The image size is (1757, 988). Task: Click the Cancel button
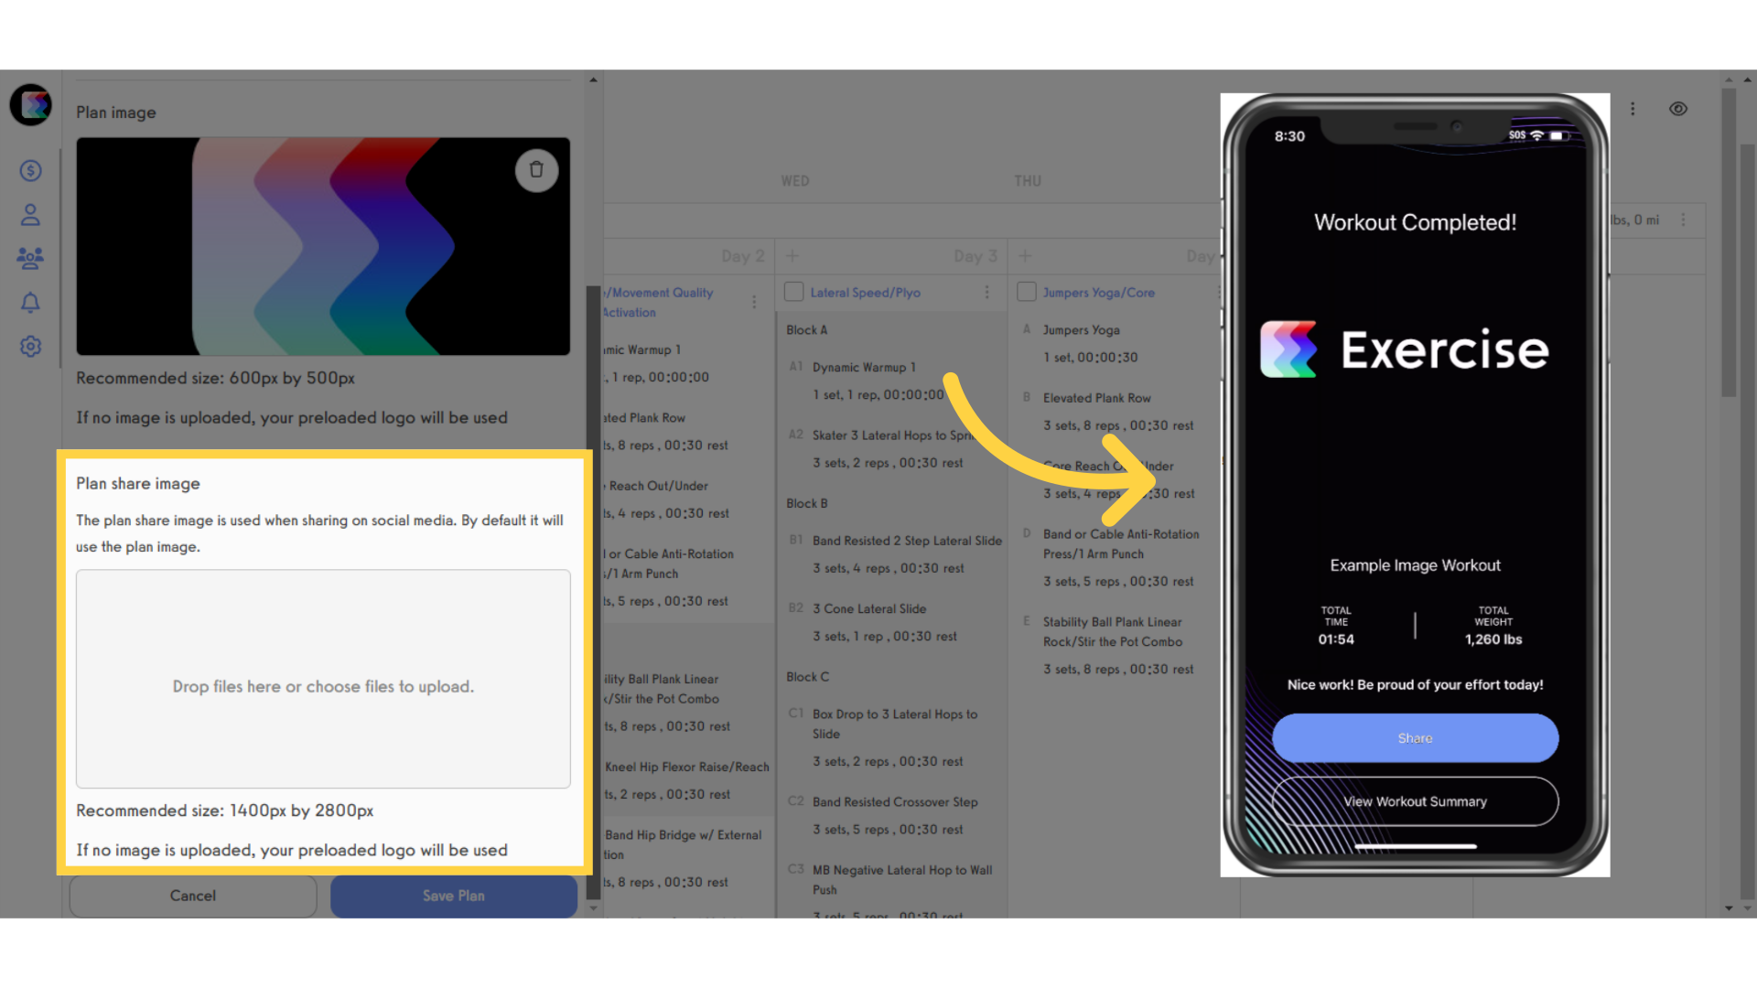click(x=192, y=895)
